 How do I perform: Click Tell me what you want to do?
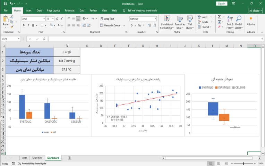coord(142,10)
